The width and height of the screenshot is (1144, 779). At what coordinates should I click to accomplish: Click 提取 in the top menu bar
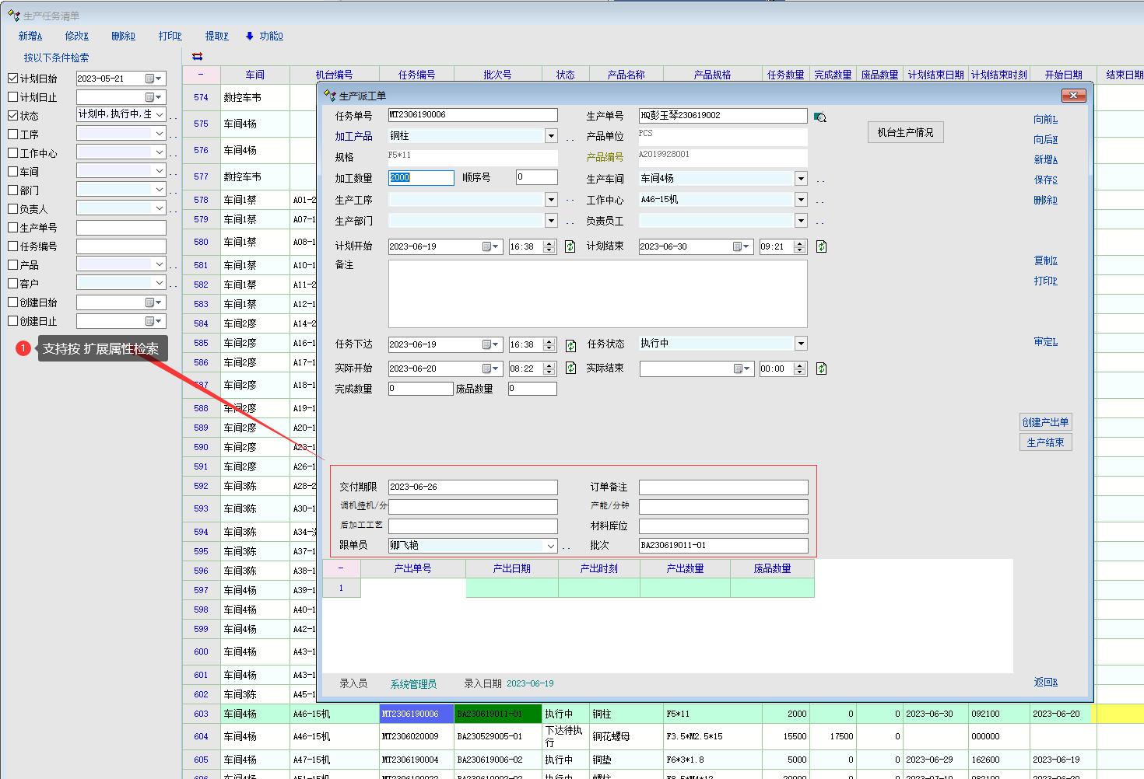[x=216, y=36]
